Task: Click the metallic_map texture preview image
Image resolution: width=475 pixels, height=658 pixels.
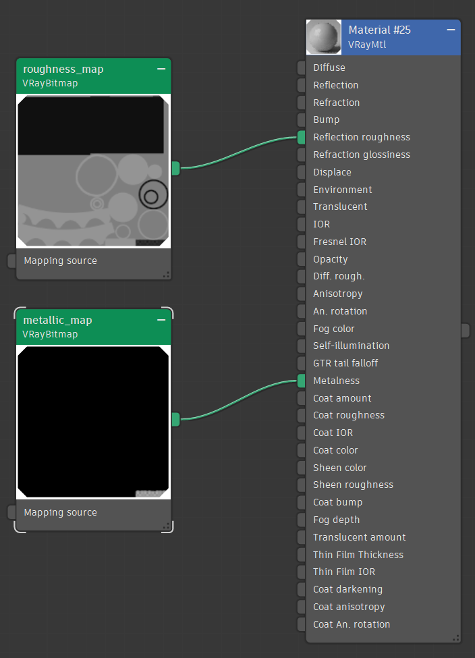Action: [93, 422]
